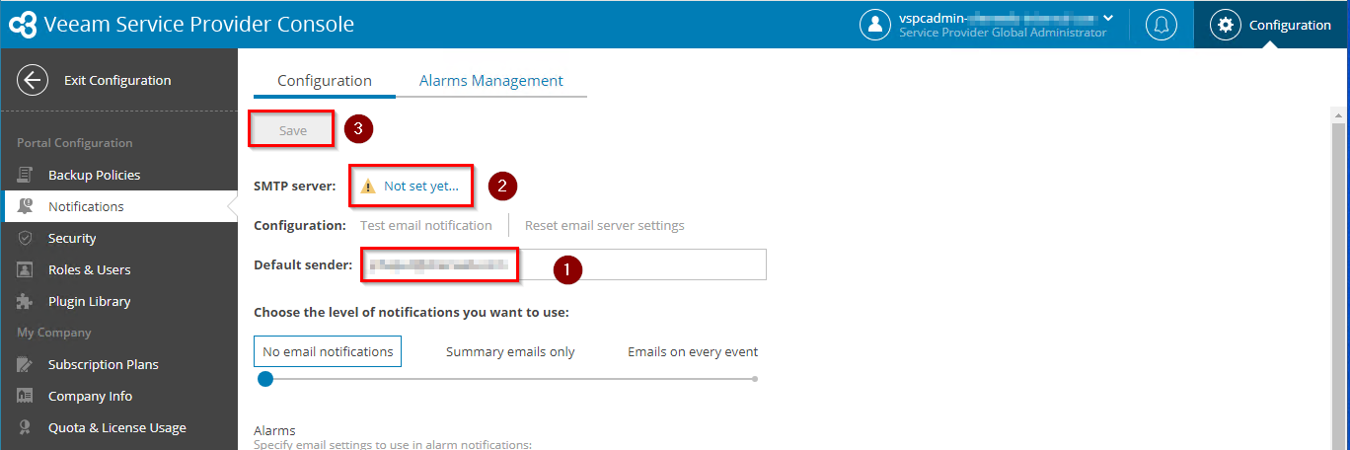Viewport: 1350px width, 450px height.
Task: Click the vertical scrollbar thumb
Action: [x=1339, y=286]
